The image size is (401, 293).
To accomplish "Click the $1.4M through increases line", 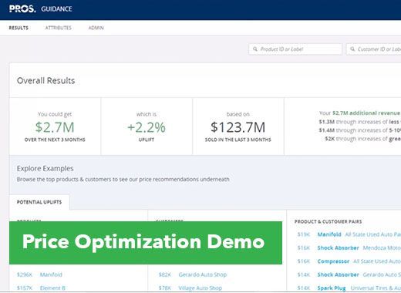I will point(360,130).
